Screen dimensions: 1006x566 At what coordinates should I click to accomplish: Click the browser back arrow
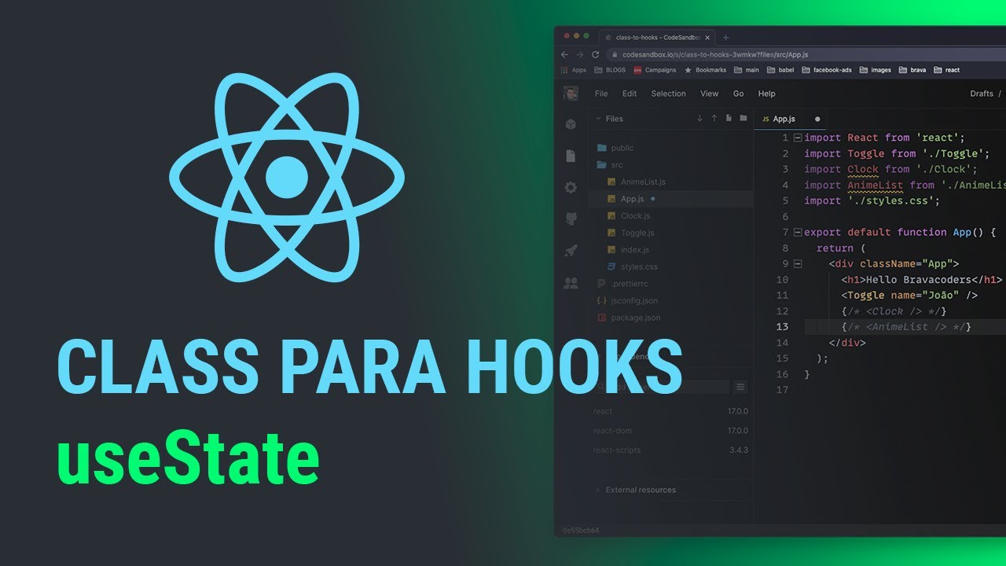pos(564,54)
